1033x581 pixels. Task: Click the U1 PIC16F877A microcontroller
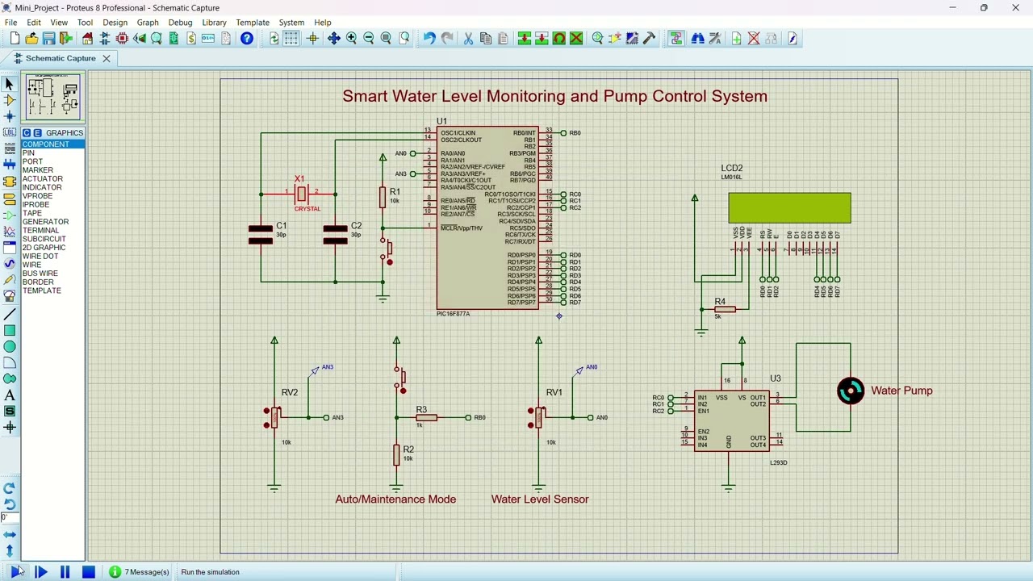[x=487, y=218]
